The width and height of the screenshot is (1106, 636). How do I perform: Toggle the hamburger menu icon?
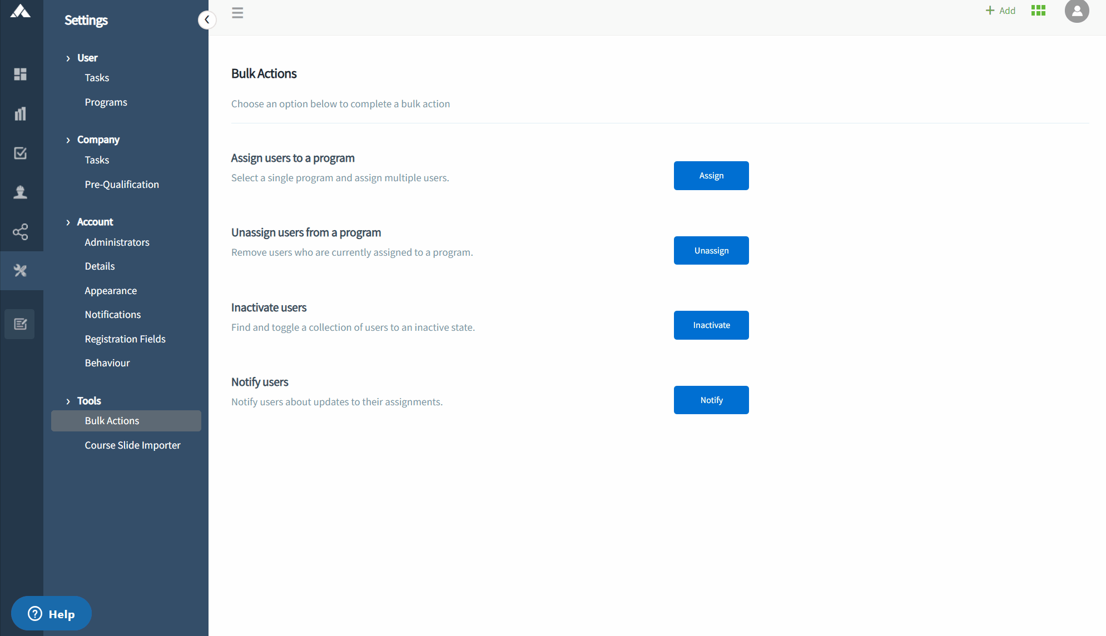click(237, 13)
